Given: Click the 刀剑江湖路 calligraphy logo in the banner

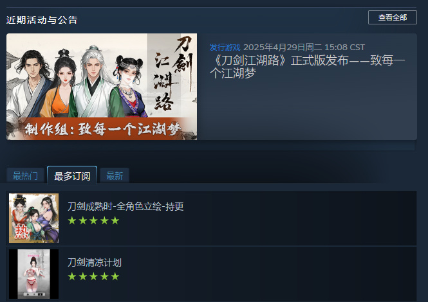Looking at the screenshot, I should (173, 74).
